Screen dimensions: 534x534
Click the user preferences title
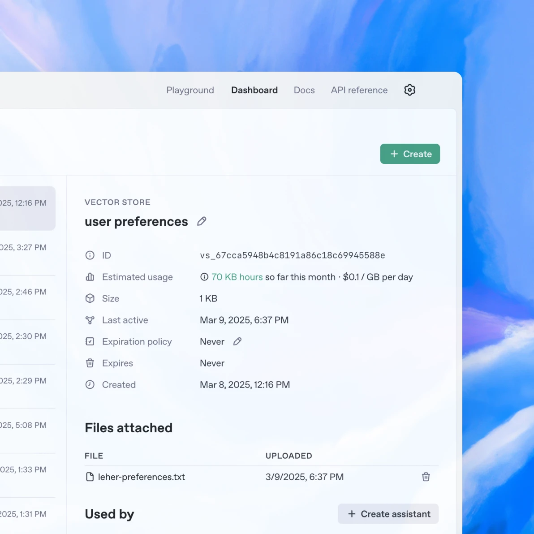(x=136, y=222)
